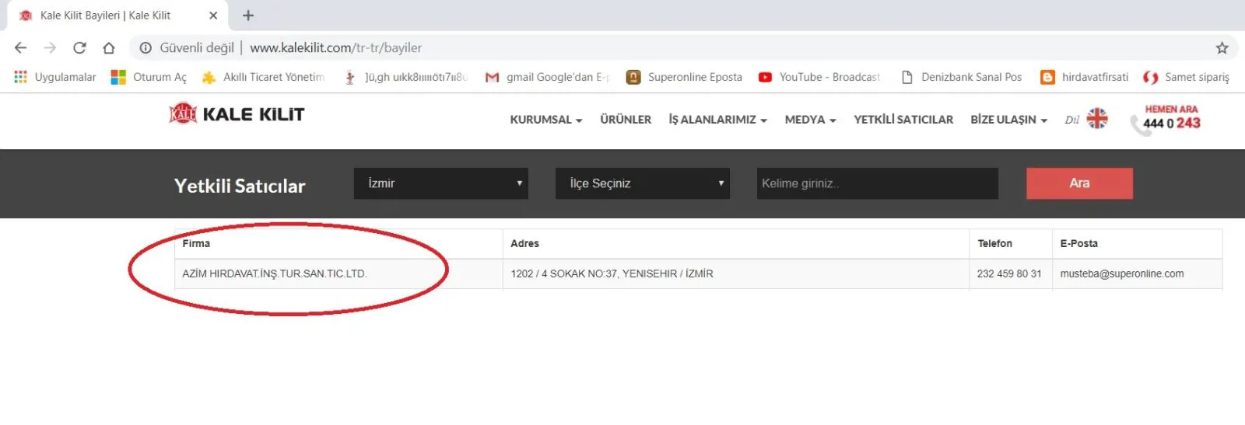
Task: Click the Kale Kilit logo
Action: (237, 114)
